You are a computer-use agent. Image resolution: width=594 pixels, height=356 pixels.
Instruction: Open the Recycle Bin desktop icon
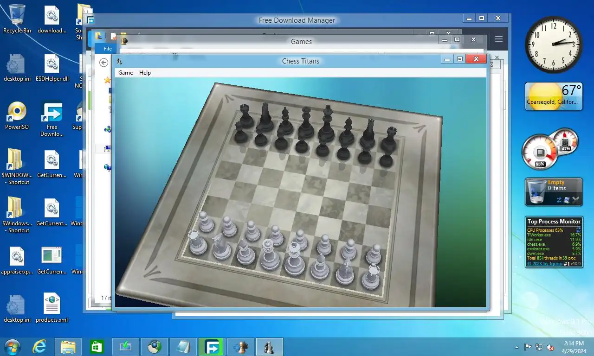(17, 19)
